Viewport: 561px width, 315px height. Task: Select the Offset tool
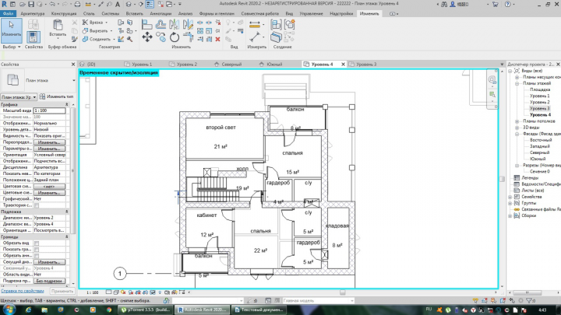[x=161, y=24]
